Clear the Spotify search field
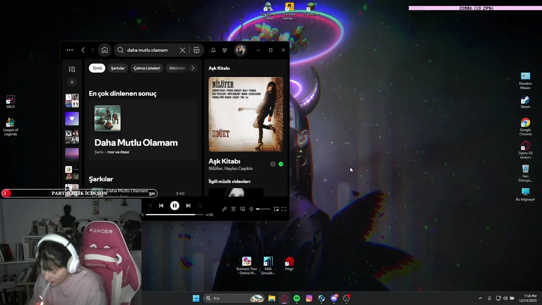Viewport: 542px width, 305px height. click(183, 50)
